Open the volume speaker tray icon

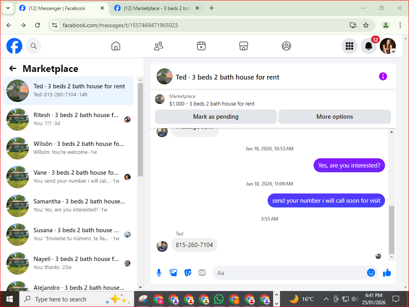point(355,299)
